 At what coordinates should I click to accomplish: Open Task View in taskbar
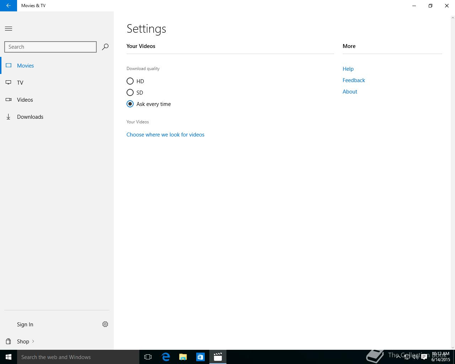coord(148,357)
